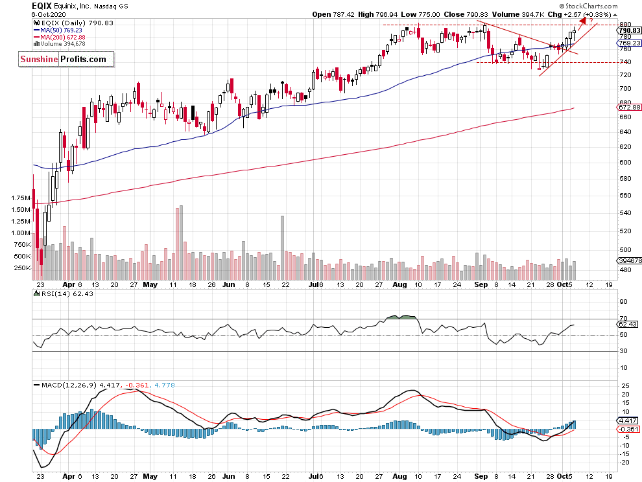Click the Volume 394.7K header value
Image resolution: width=642 pixels, height=482 pixels.
click(518, 14)
